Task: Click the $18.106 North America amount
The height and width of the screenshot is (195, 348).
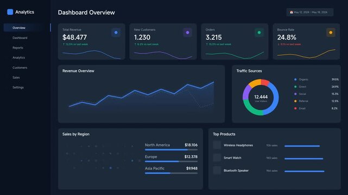Action: (191, 145)
